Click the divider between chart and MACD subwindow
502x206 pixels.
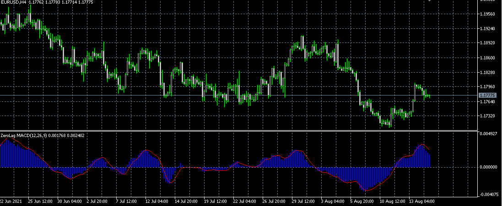[239, 131]
